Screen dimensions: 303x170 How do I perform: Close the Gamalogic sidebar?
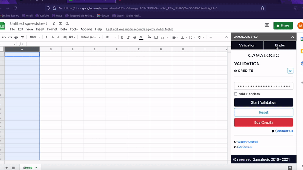[x=292, y=37]
